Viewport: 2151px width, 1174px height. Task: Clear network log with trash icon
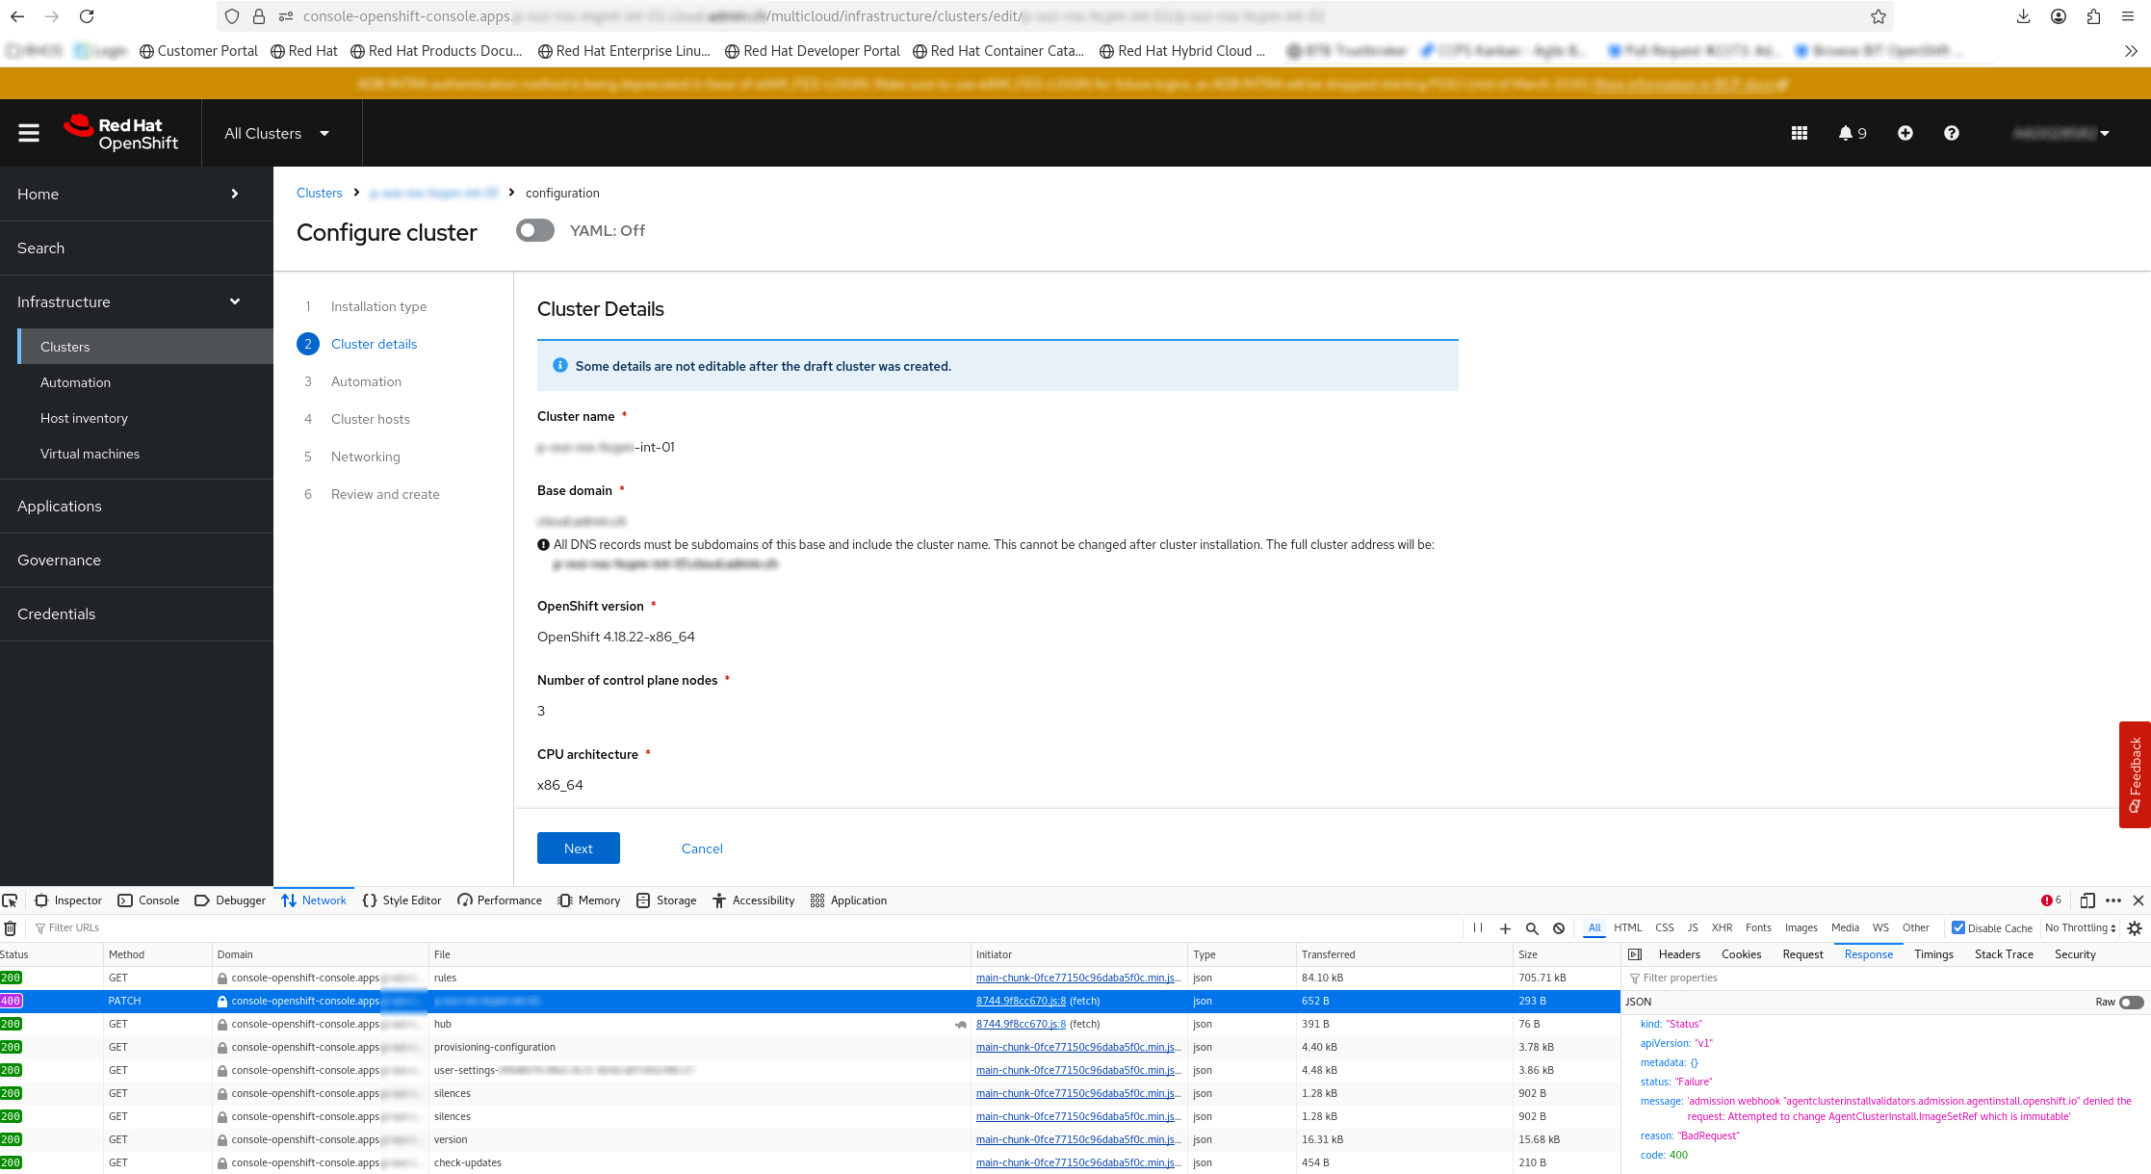11,928
